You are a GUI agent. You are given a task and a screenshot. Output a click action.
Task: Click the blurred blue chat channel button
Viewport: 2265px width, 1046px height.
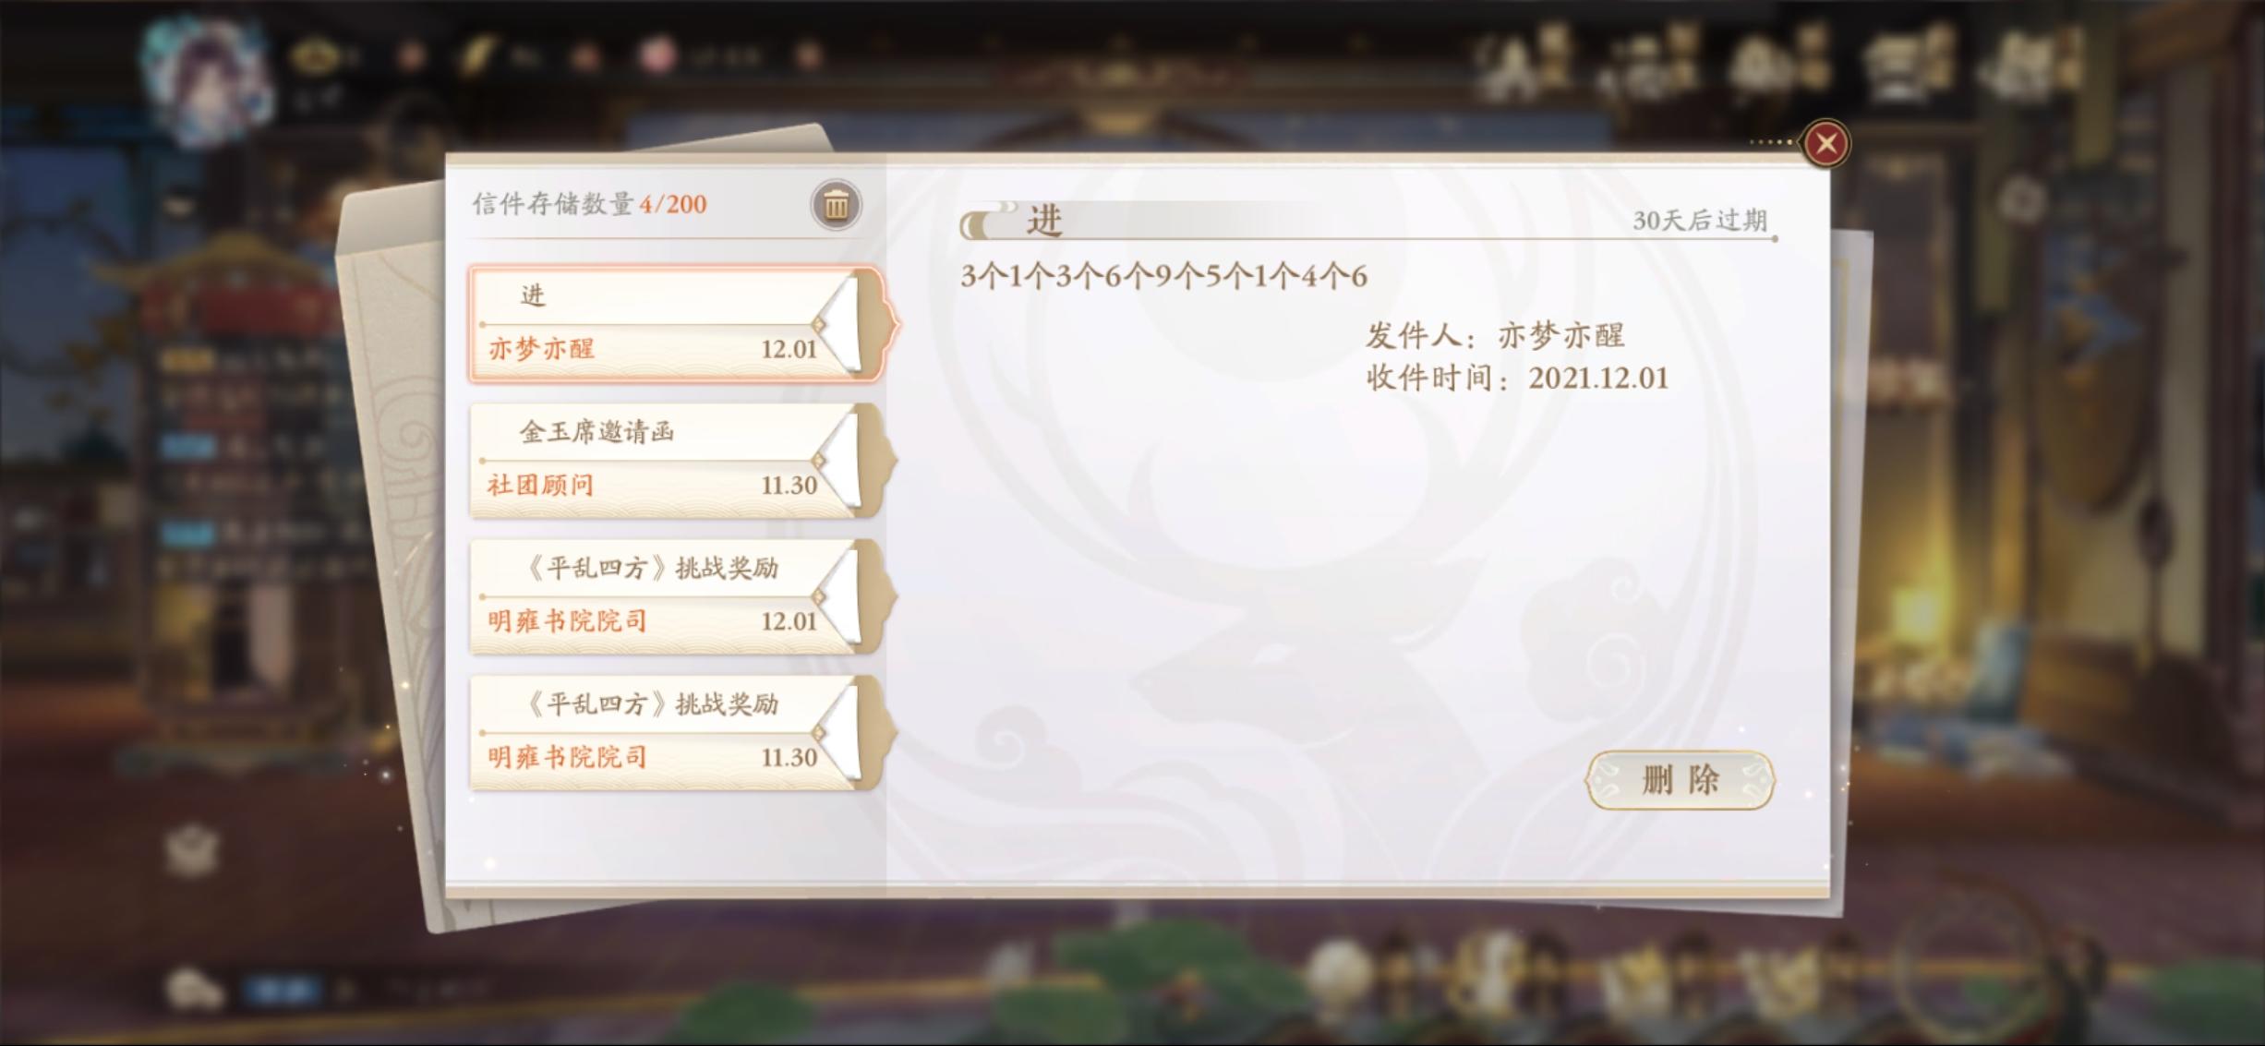[x=283, y=992]
